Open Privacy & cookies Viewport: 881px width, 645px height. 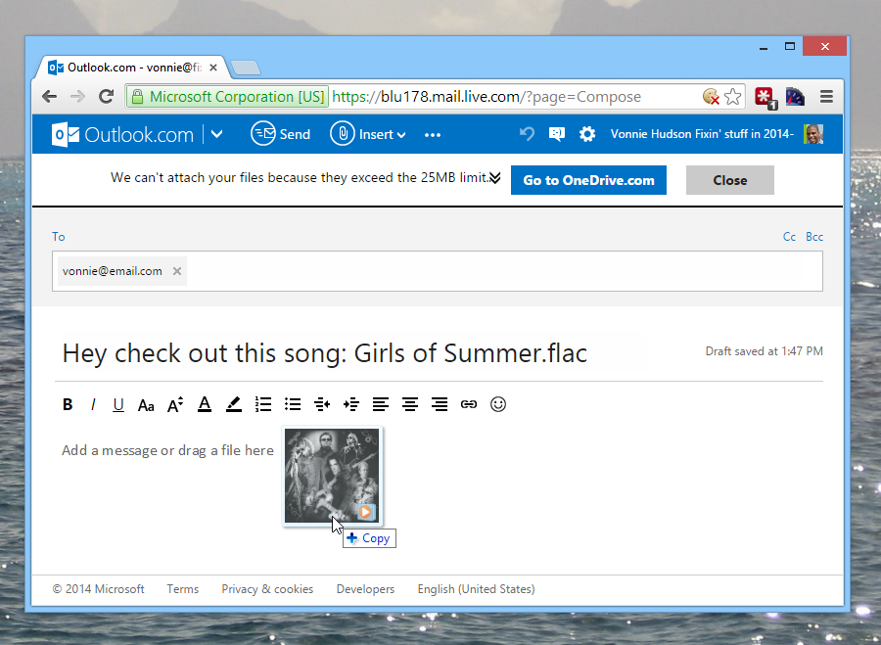coord(267,589)
